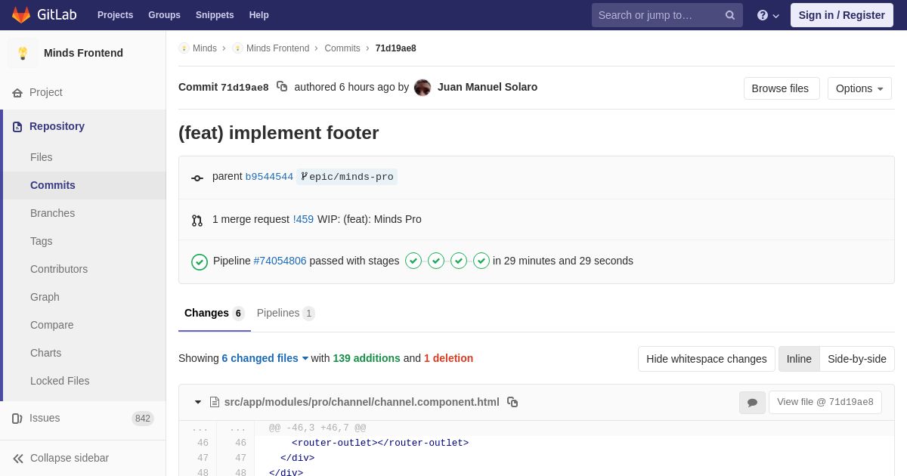
Task: Open Help in top navigation
Action: pyautogui.click(x=259, y=15)
